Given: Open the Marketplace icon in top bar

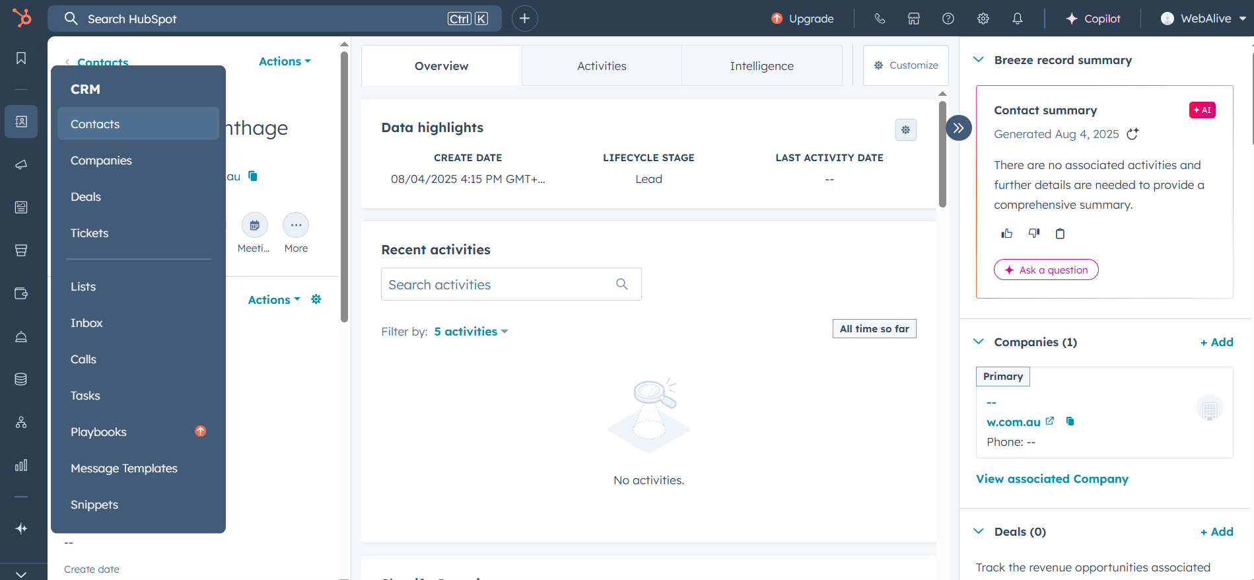Looking at the screenshot, I should coord(914,18).
